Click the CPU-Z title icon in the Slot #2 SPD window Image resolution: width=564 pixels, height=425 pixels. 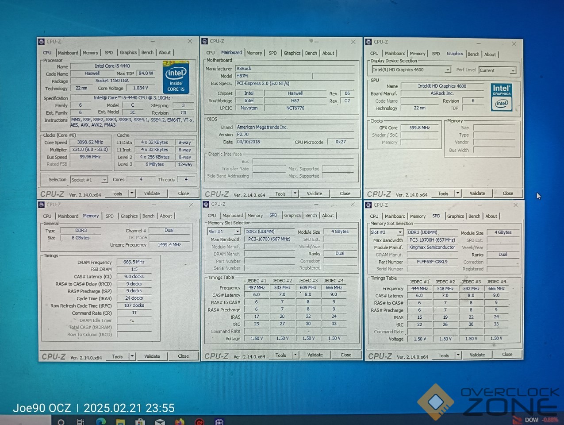(368, 205)
